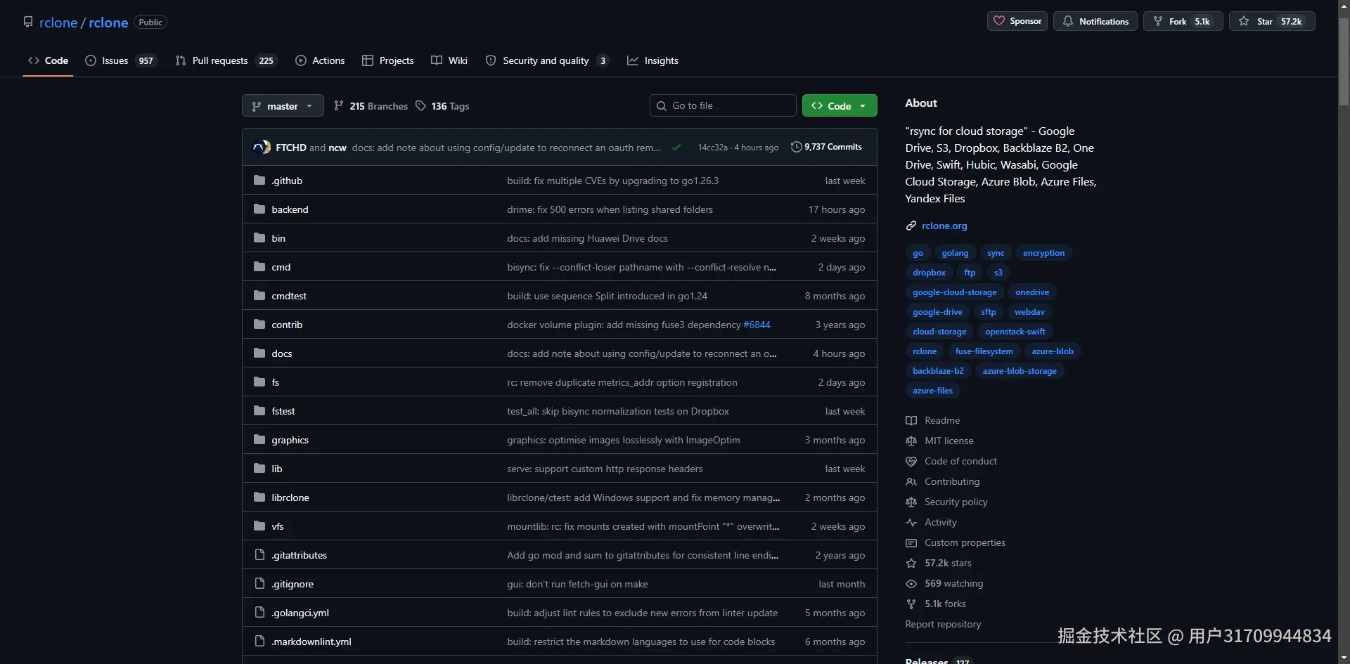
Task: Click the fs folder icon
Action: coord(259,382)
